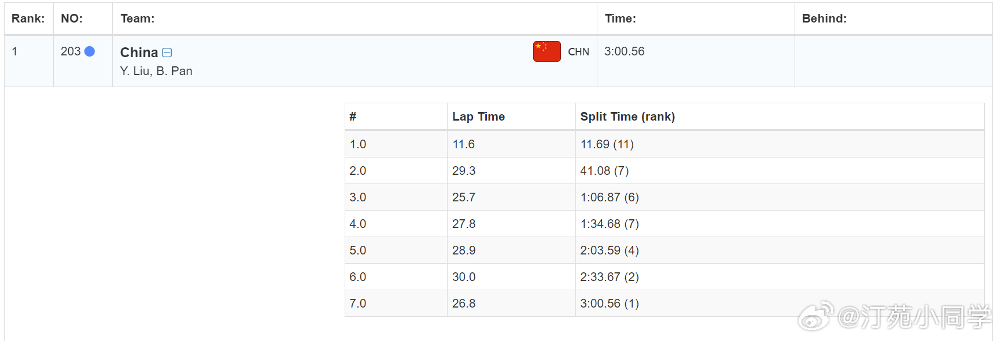Click the 3:00.56 finish time
Image resolution: width=1001 pixels, height=341 pixels.
624,51
